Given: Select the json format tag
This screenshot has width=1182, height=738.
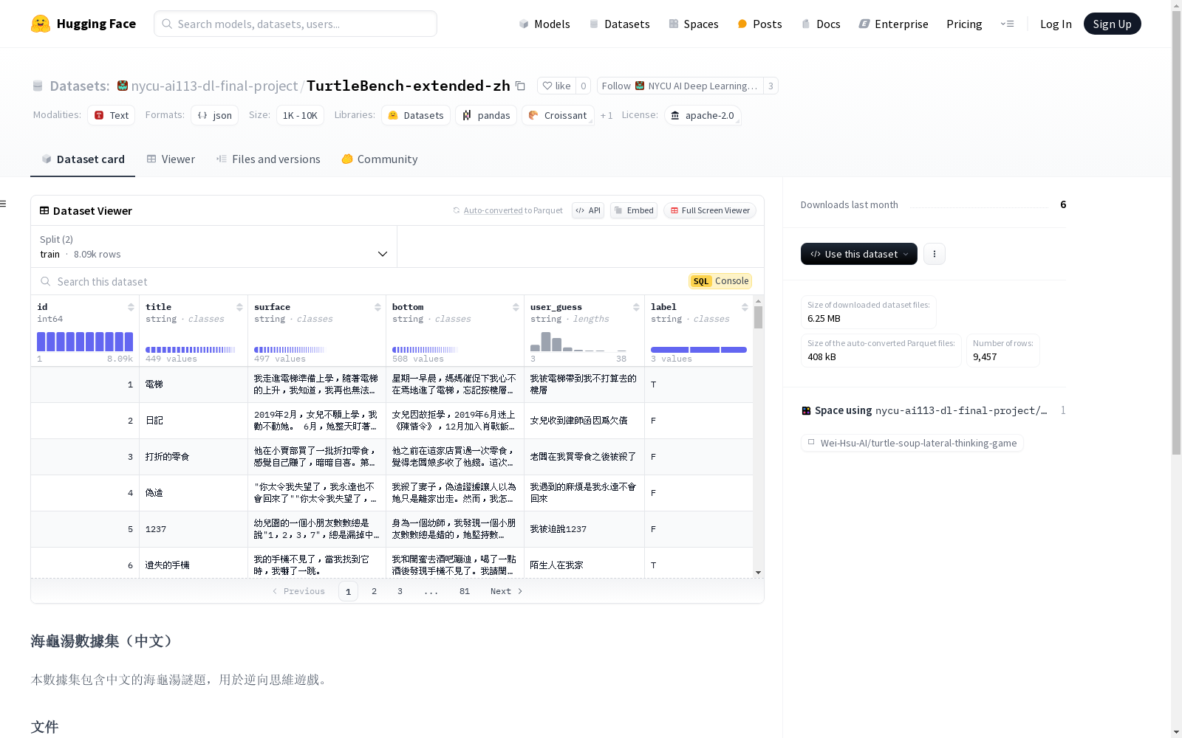Looking at the screenshot, I should 214,115.
